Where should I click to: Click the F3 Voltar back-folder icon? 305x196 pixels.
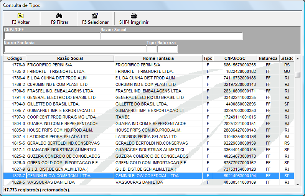[20, 16]
